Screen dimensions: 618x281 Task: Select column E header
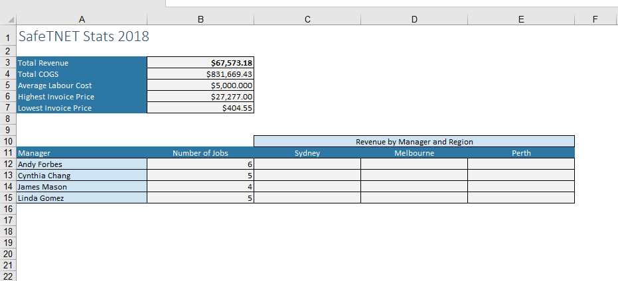(x=521, y=19)
